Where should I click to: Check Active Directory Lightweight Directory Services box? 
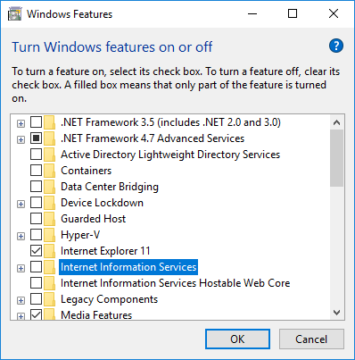[x=36, y=155]
